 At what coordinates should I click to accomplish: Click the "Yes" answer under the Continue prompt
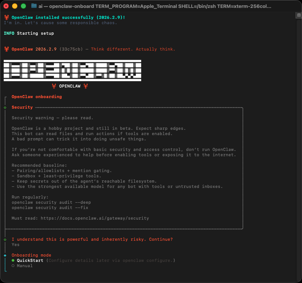pos(15,245)
